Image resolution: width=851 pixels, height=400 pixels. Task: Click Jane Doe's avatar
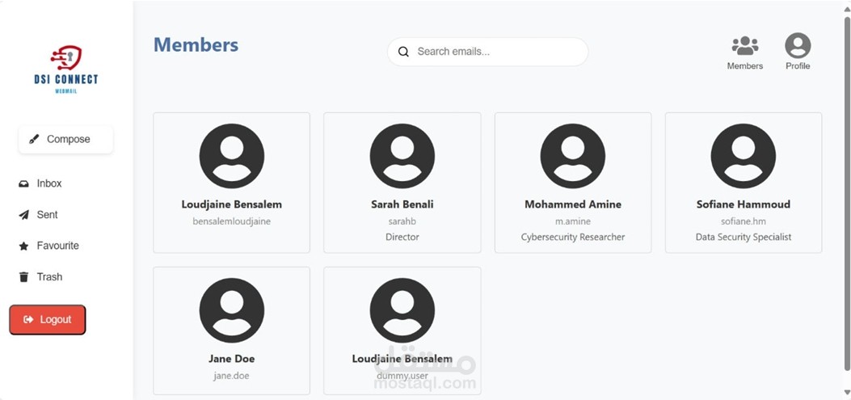click(x=232, y=310)
